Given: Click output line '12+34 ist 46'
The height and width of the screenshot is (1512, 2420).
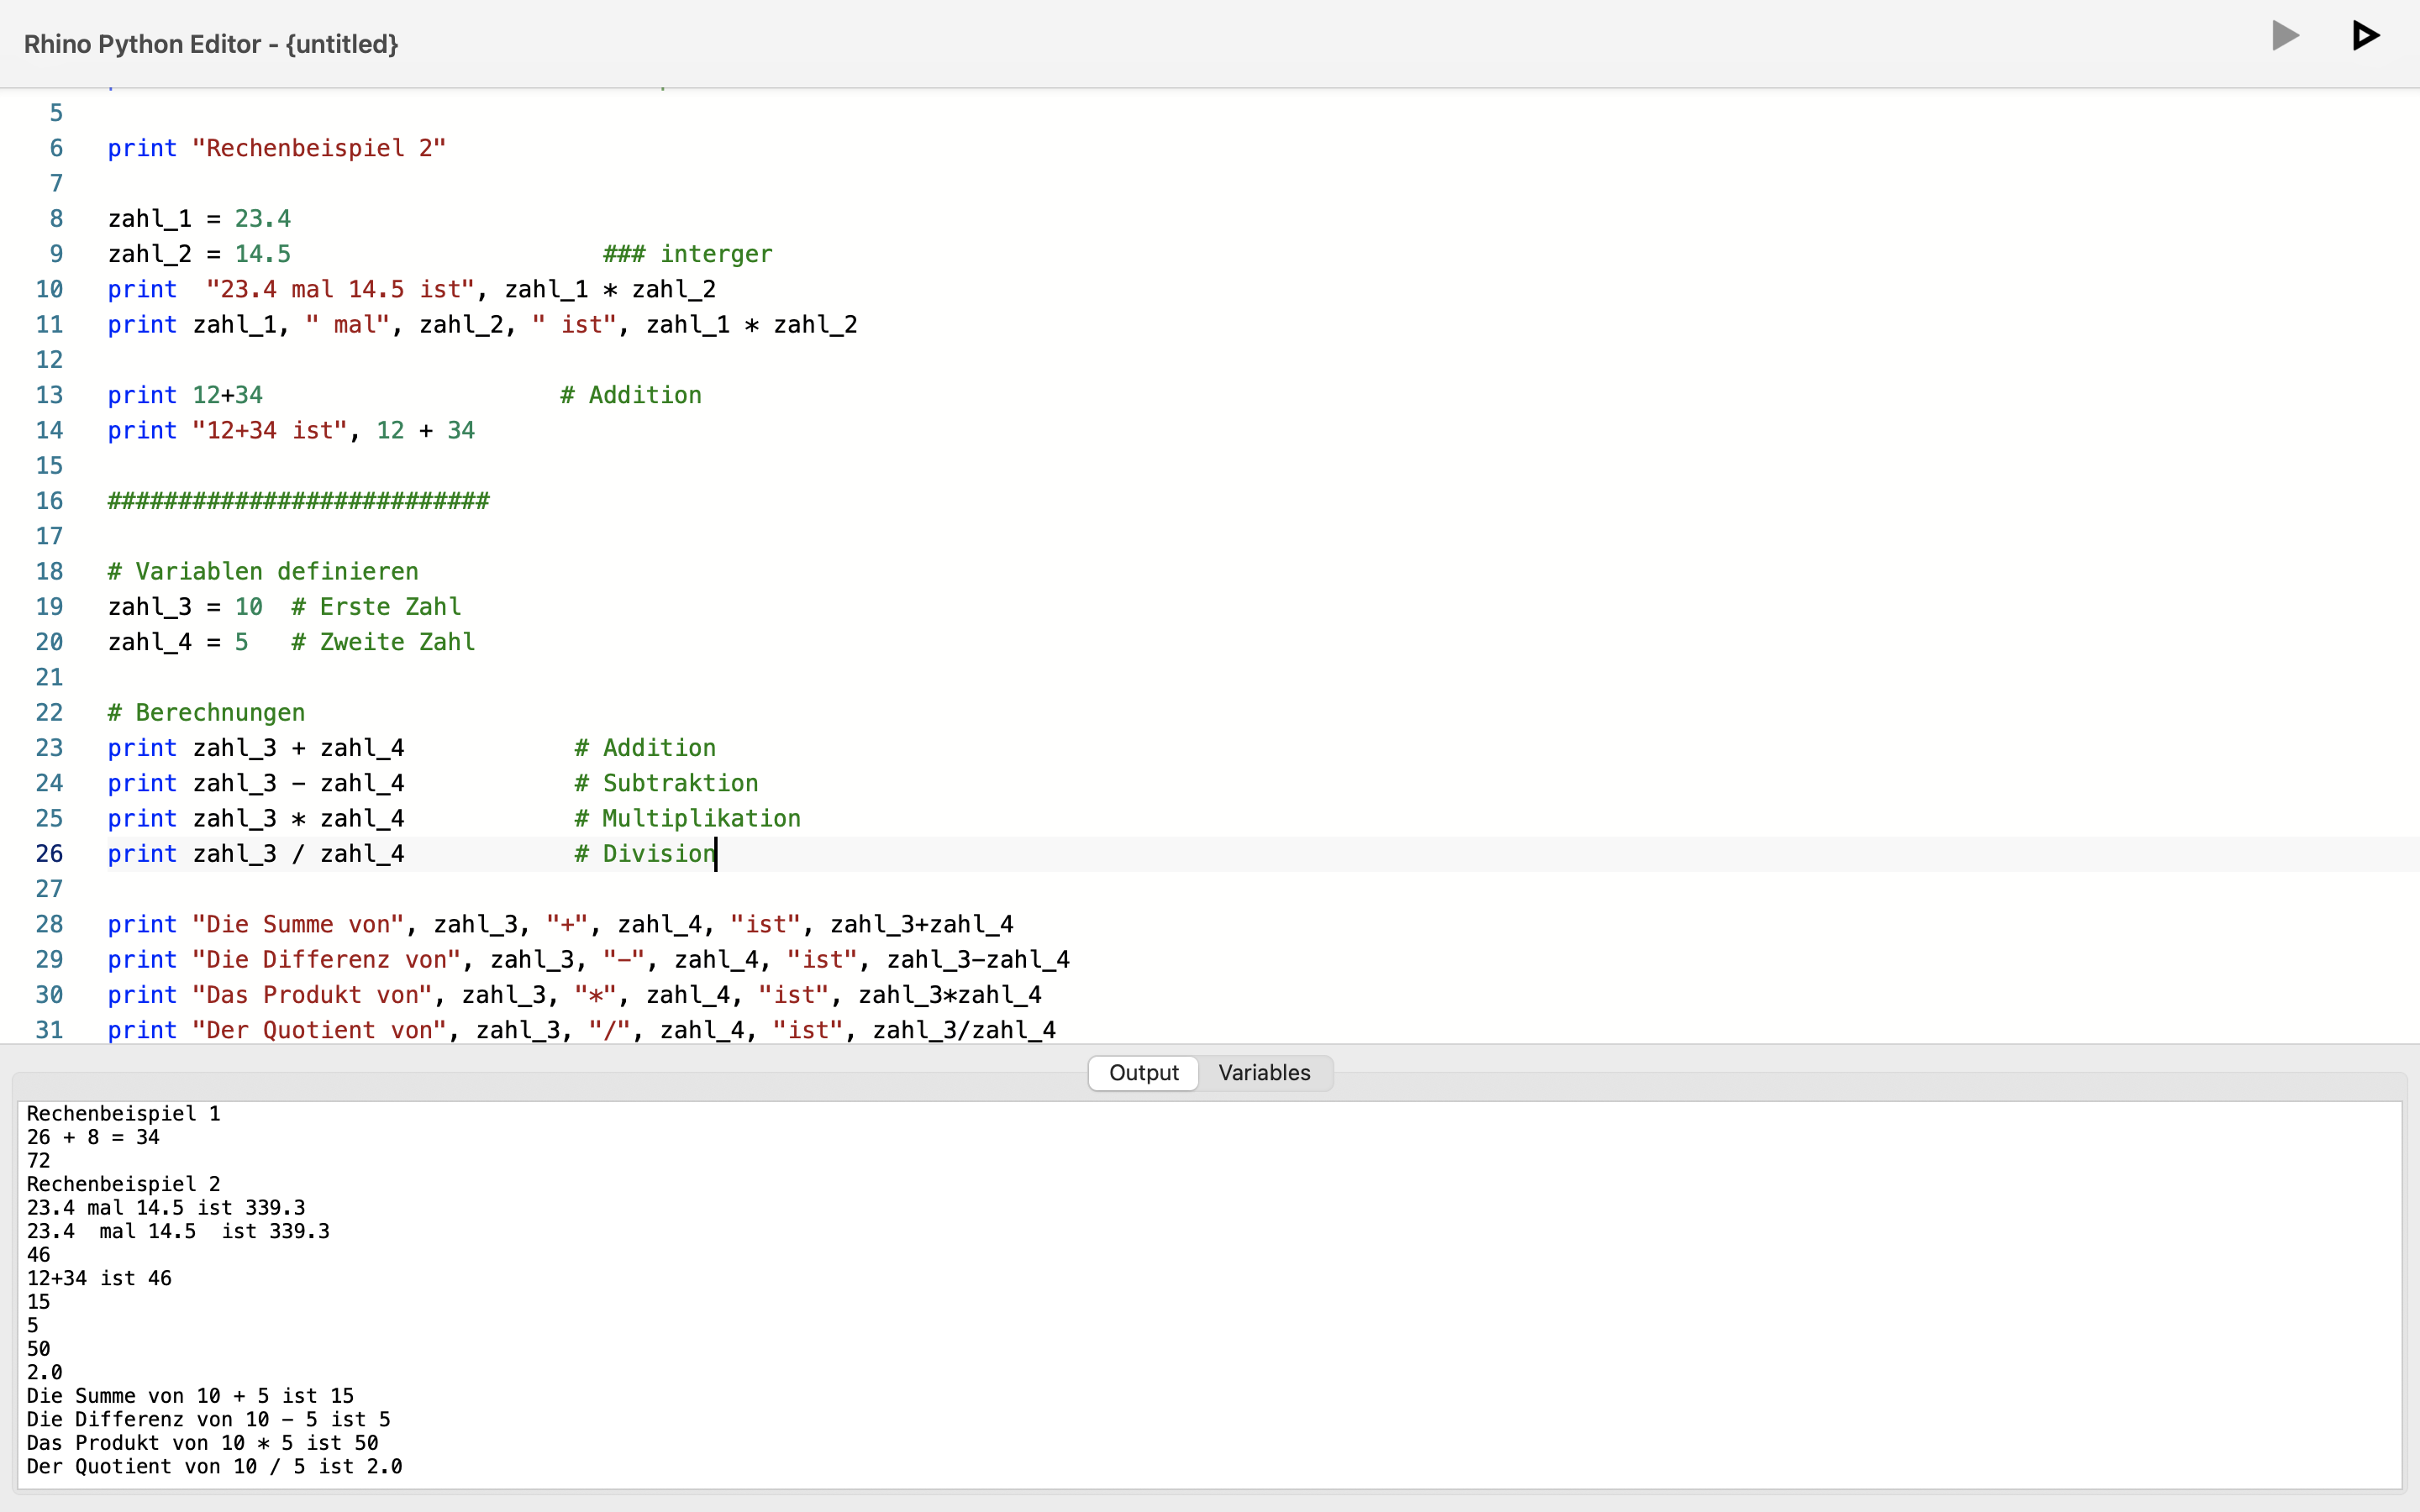Looking at the screenshot, I should click(x=99, y=1278).
